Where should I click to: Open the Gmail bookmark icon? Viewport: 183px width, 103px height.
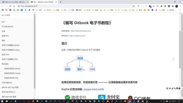(x=6, y=10)
